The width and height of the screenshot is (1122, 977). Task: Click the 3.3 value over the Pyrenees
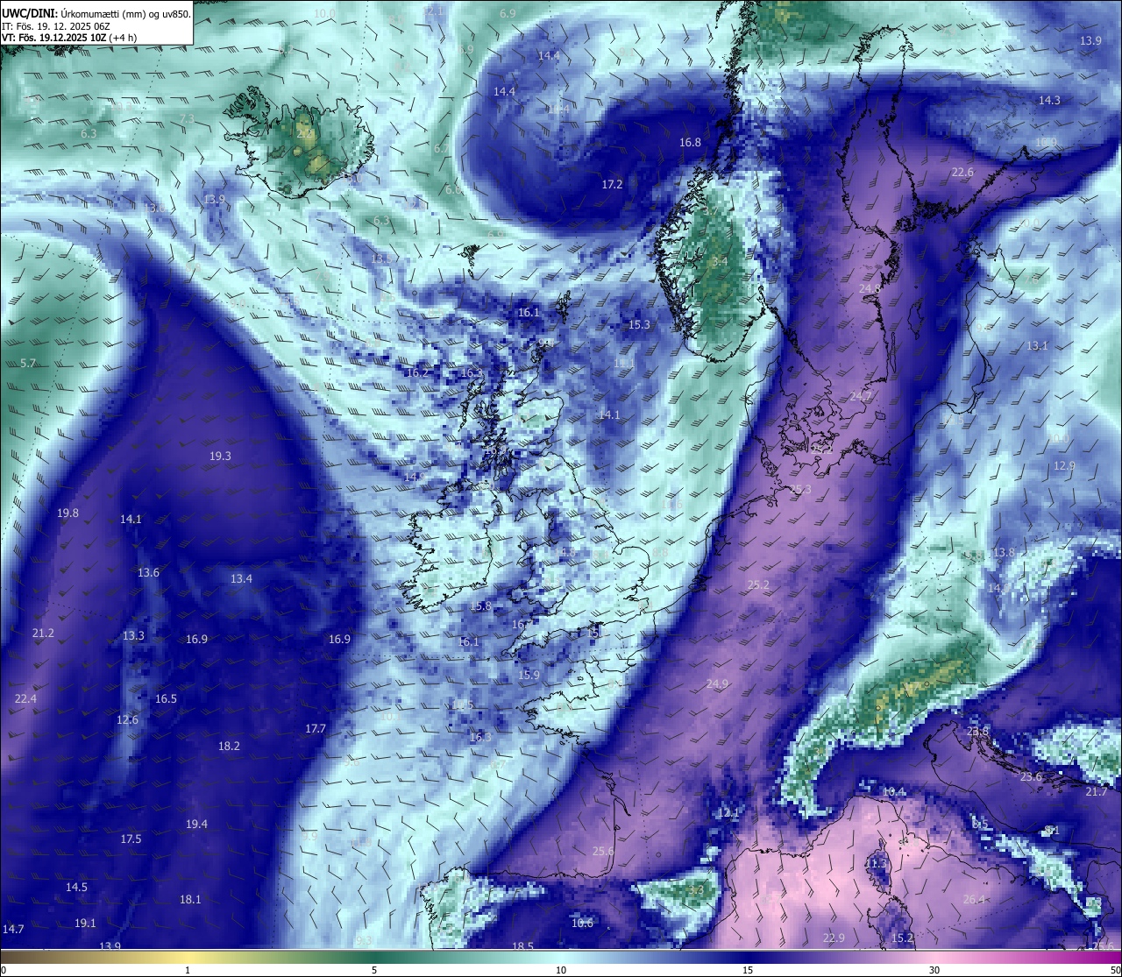(696, 890)
